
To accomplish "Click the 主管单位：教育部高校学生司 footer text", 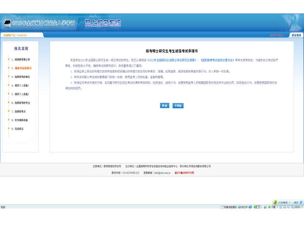I will tap(107, 166).
